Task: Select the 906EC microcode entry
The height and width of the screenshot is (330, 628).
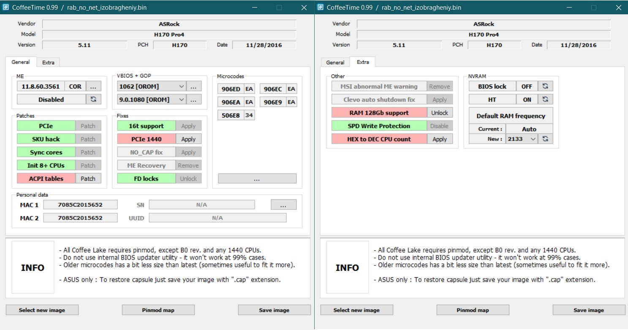Action: pos(278,89)
